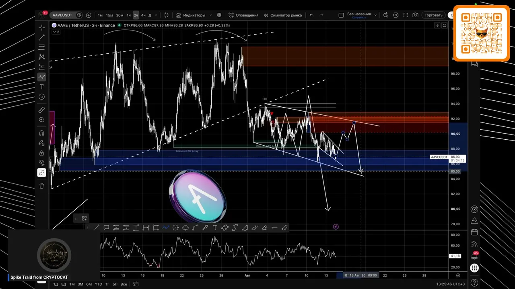Image resolution: width=515 pixels, height=289 pixels.
Task: Set date range to YTD
Action: pyautogui.click(x=98, y=284)
